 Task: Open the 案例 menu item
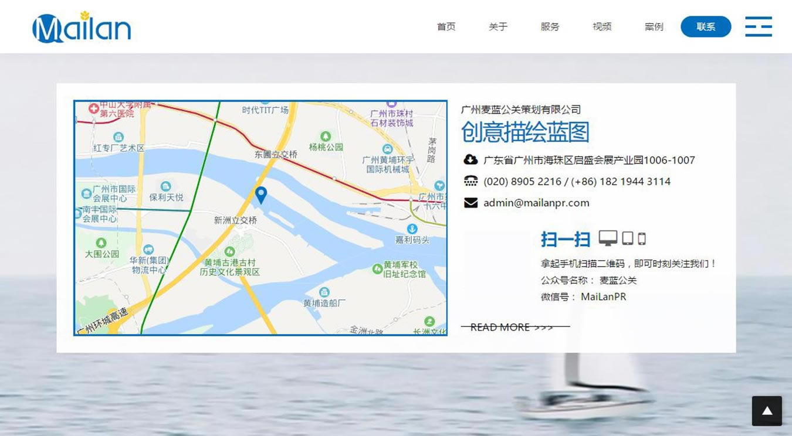point(653,27)
